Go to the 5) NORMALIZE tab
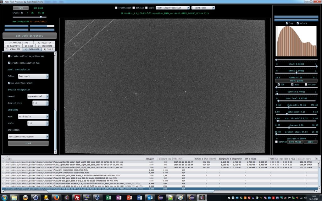This screenshot has height=201, width=322. pos(13,49)
